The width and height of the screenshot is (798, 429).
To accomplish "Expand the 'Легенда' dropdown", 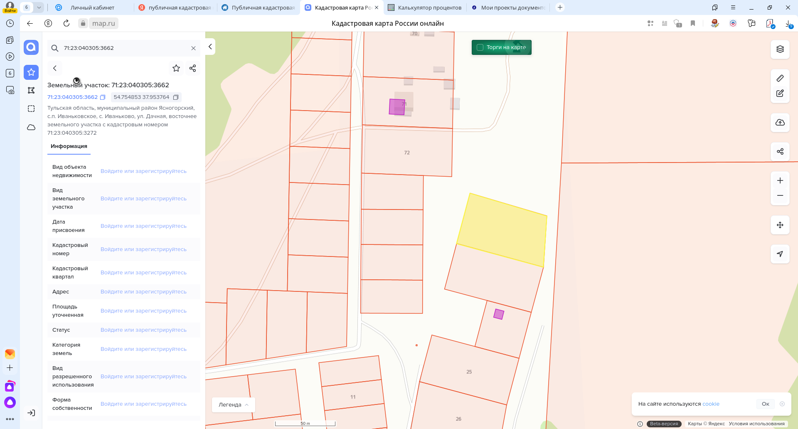I will coord(233,404).
